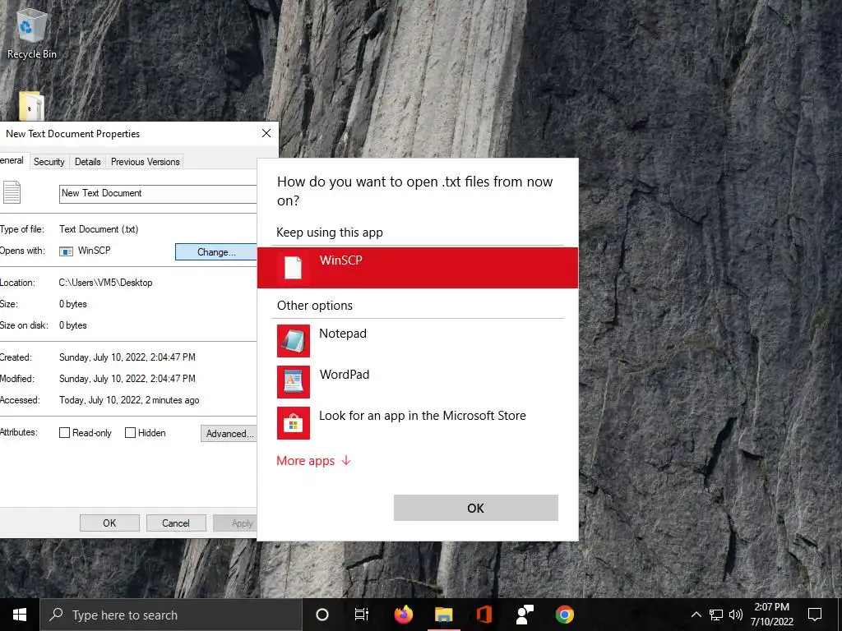This screenshot has width=842, height=631.
Task: Open the Recycle Bin desktop icon
Action: pos(32,33)
